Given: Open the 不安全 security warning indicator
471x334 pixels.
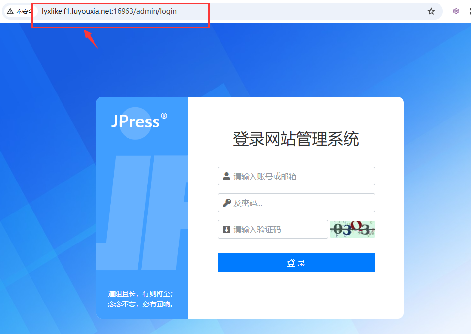Looking at the screenshot, I should (21, 11).
